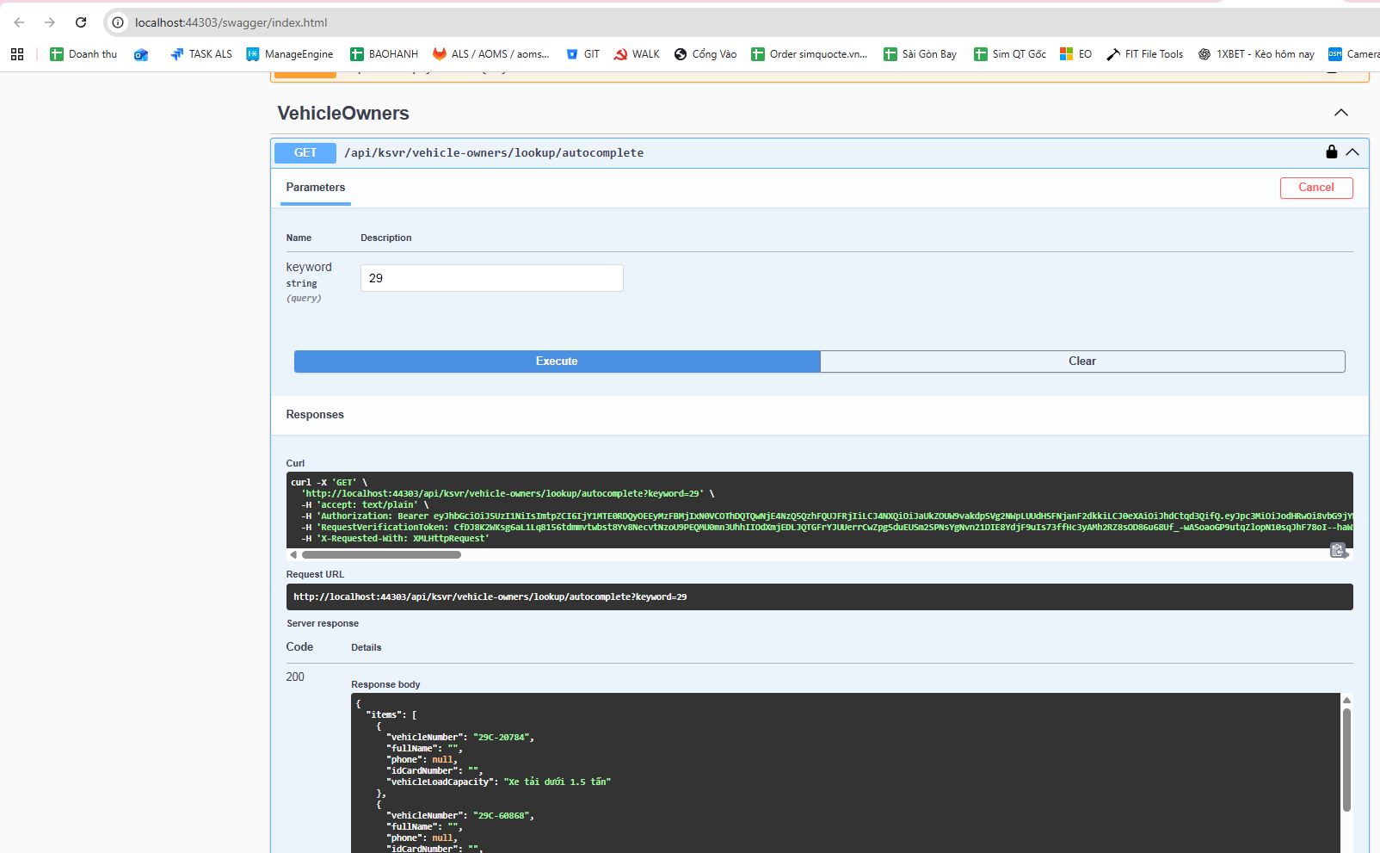Select the Parameters tab

tap(316, 188)
